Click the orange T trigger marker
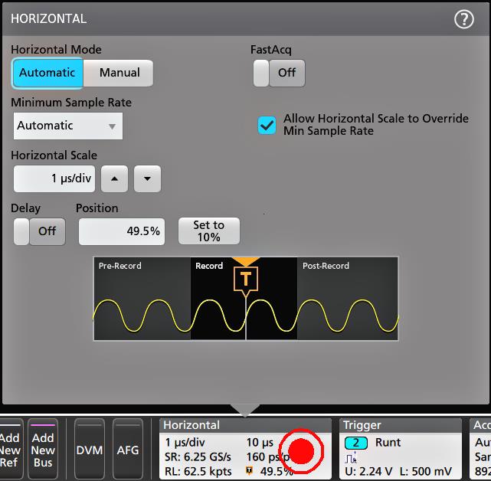This screenshot has height=481, width=491. pyautogui.click(x=246, y=279)
